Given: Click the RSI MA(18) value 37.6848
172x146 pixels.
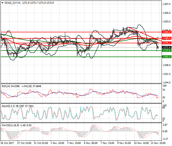Looking at the screenshot, I should 37,86.
